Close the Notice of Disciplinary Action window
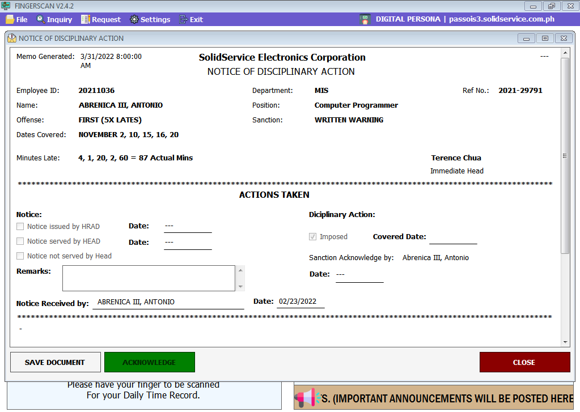Screen dimensions: 580x412 [564, 38]
